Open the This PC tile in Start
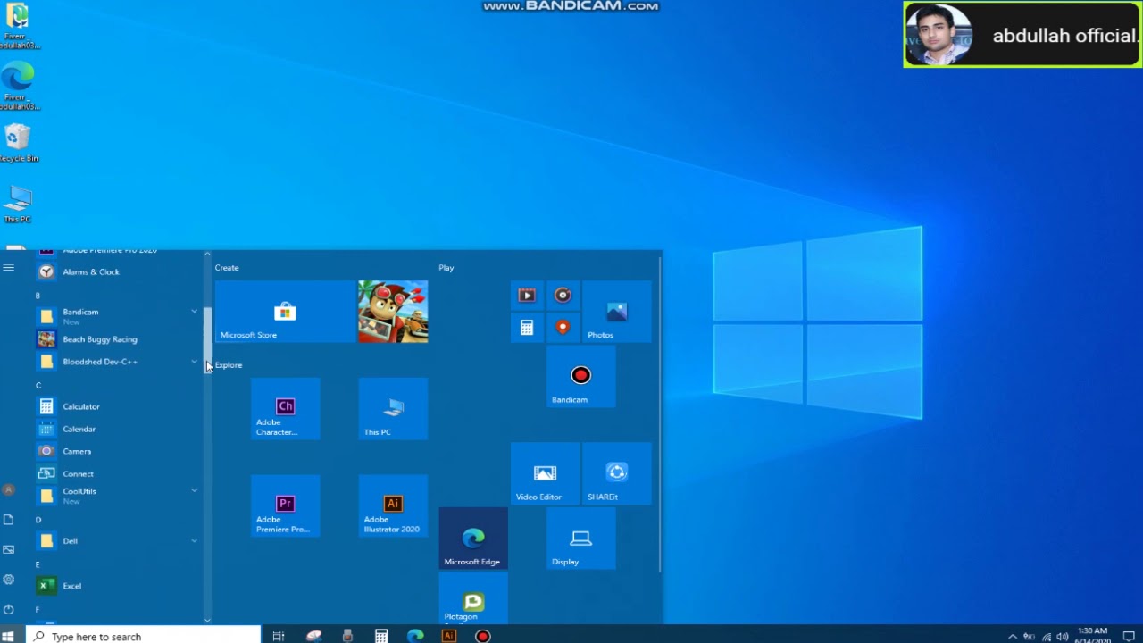 point(393,409)
